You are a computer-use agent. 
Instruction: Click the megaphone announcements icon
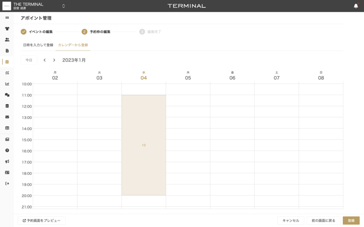click(x=7, y=161)
